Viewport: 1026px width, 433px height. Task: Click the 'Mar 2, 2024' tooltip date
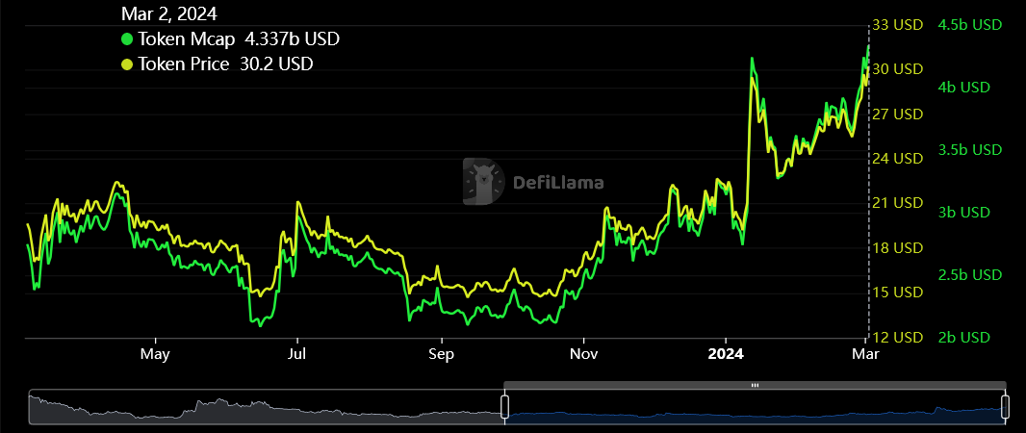(x=169, y=13)
